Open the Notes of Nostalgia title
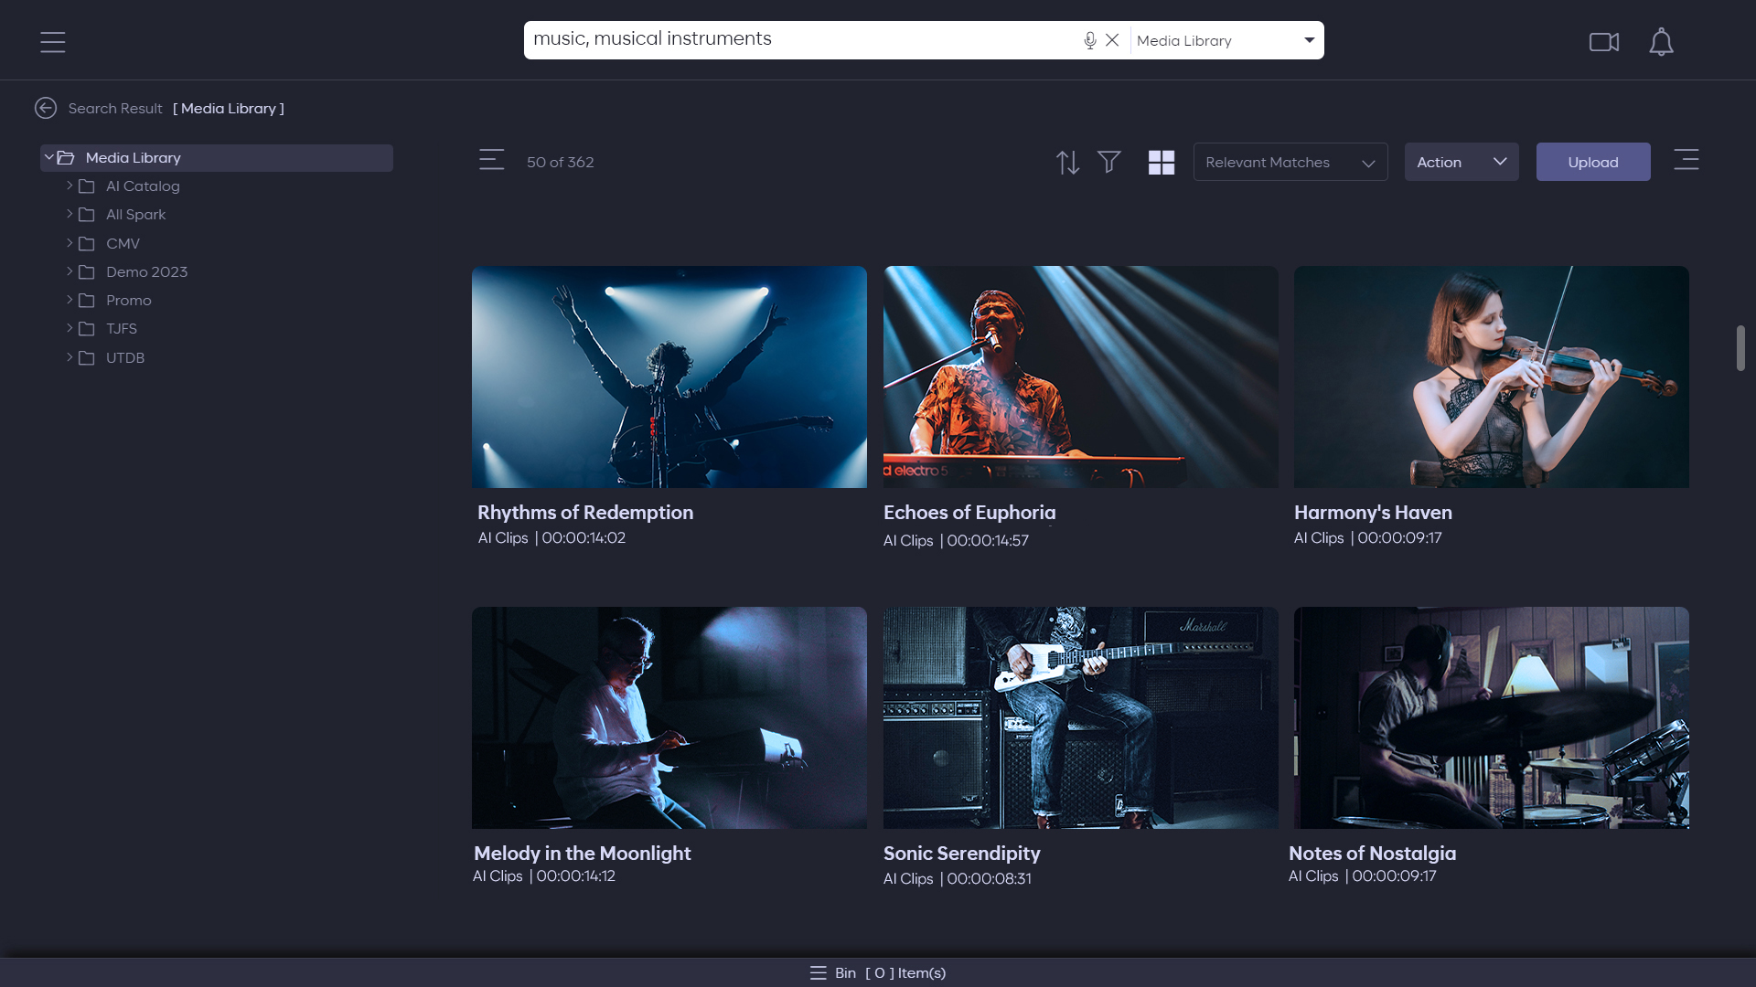 click(x=1372, y=854)
